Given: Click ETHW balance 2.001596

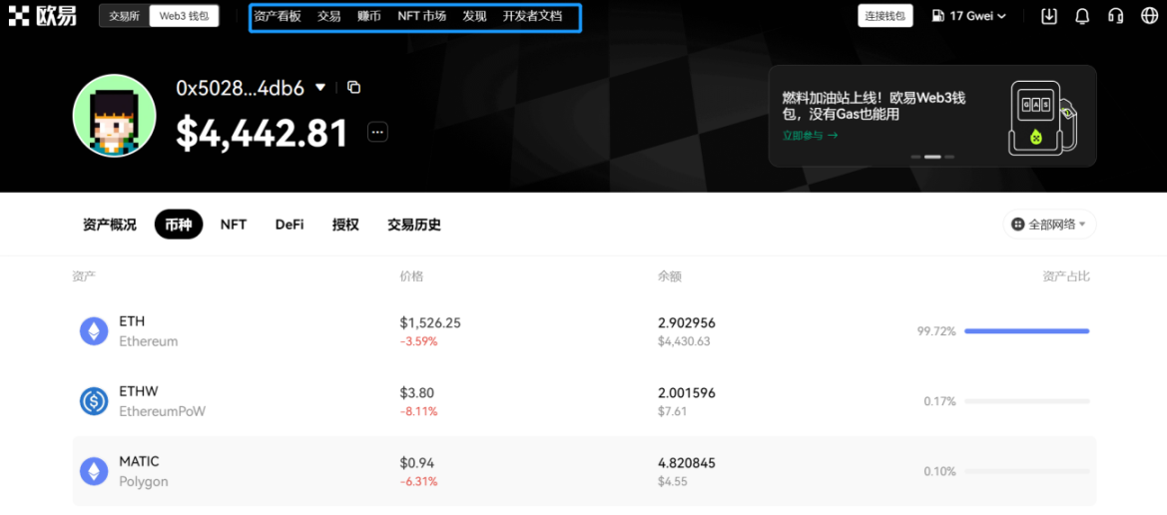Looking at the screenshot, I should (x=686, y=392).
